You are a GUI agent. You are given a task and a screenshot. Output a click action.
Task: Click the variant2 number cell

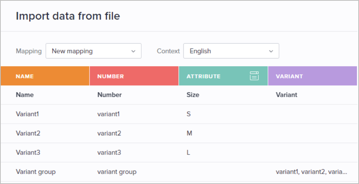point(109,133)
